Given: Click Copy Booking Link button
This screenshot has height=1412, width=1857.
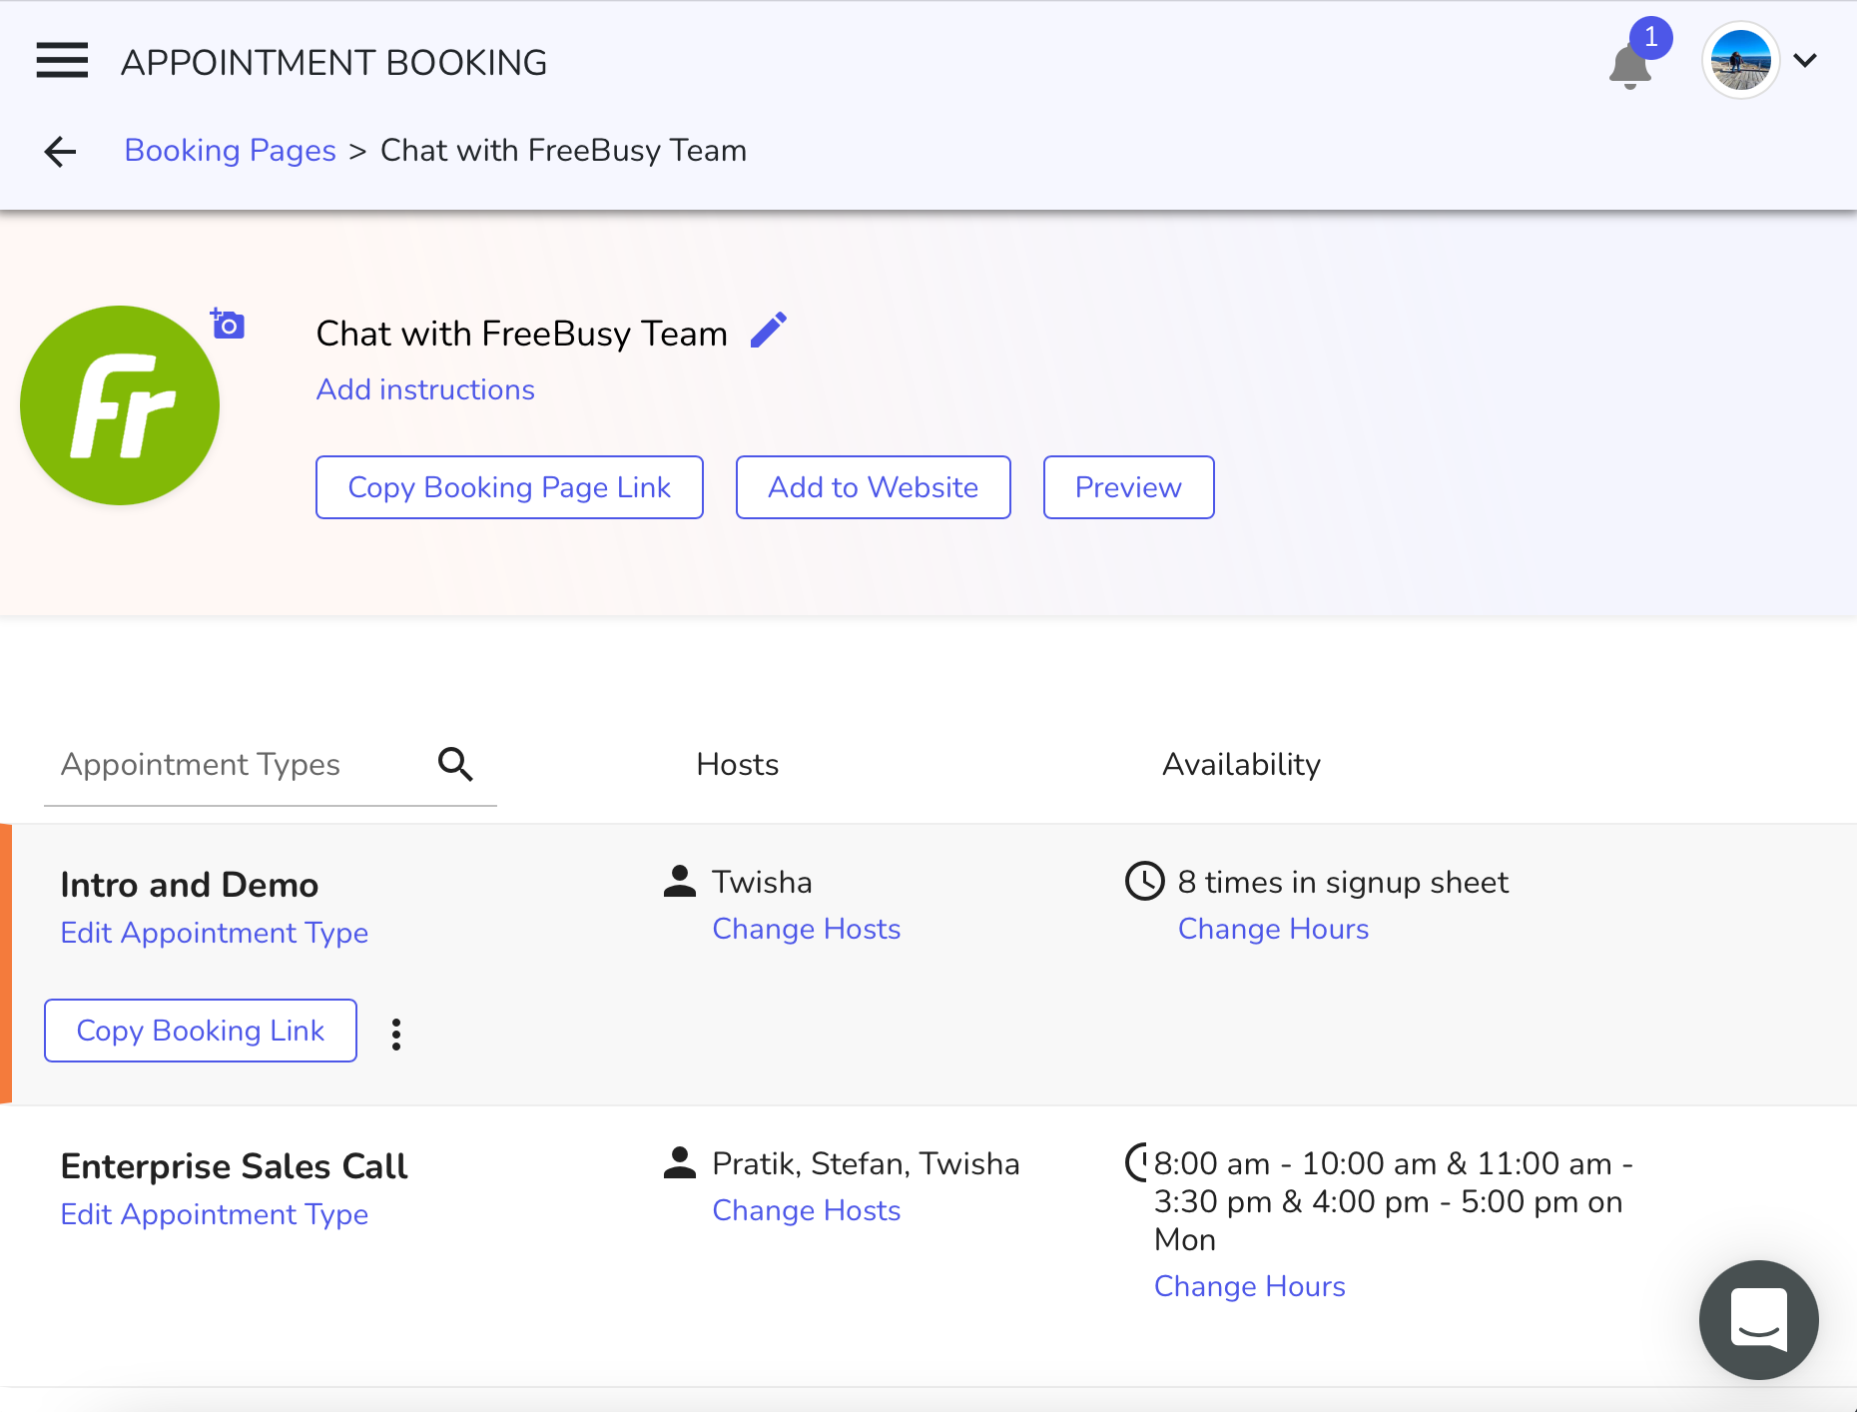Looking at the screenshot, I should click(x=201, y=1031).
